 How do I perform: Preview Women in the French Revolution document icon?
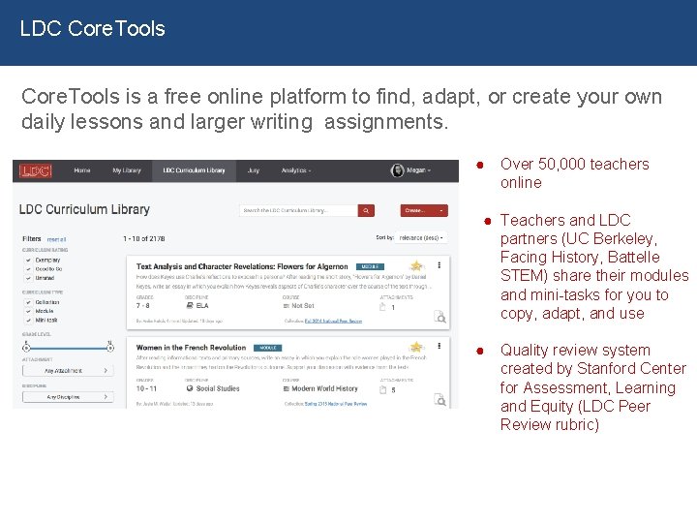[x=439, y=399]
